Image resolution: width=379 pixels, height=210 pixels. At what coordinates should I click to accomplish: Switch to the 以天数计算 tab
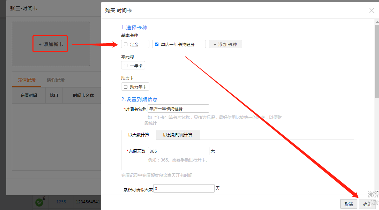[139, 135]
